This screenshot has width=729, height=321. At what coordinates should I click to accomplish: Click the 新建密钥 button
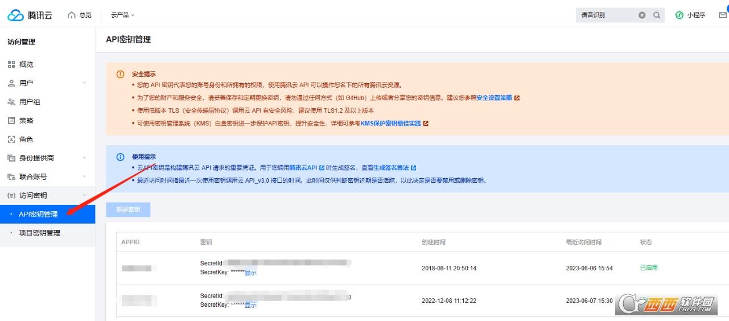(x=128, y=209)
